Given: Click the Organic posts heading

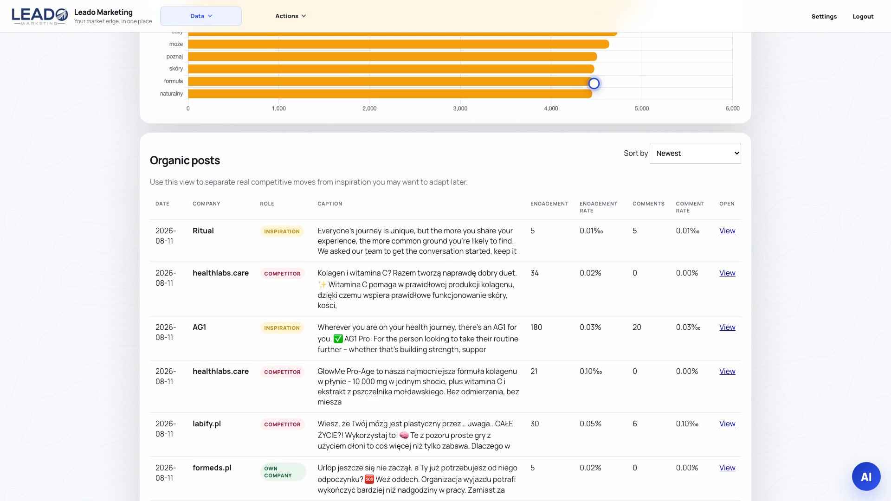Looking at the screenshot, I should pyautogui.click(x=185, y=161).
